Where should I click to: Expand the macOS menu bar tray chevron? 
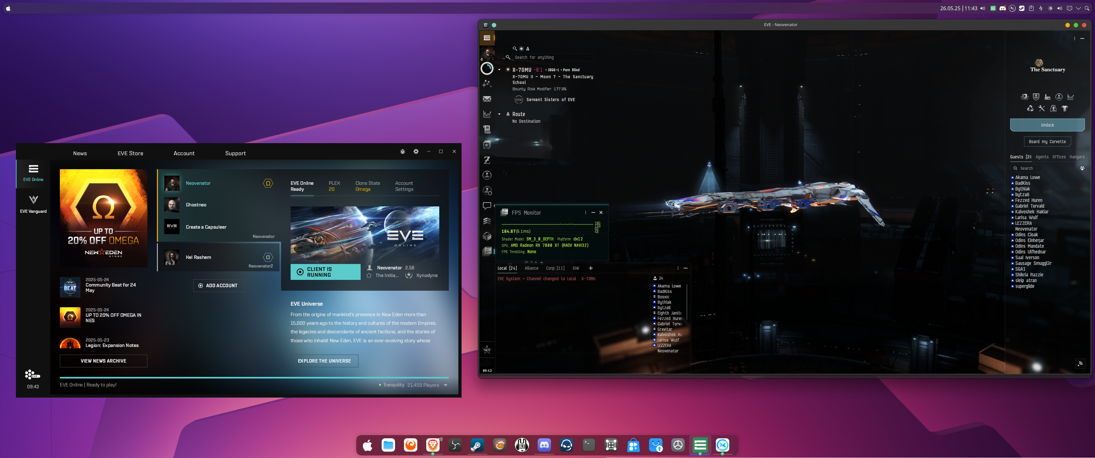pyautogui.click(x=1078, y=8)
